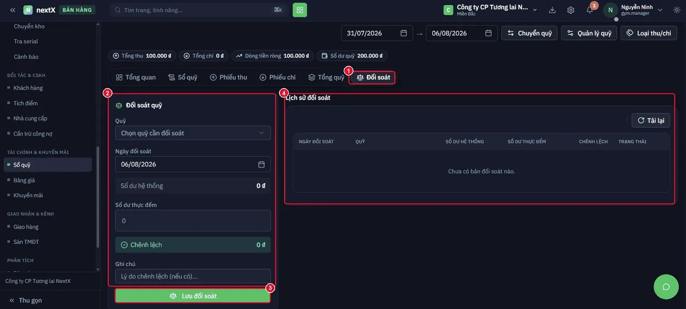Viewport: 686px width, 309px height.
Task: Open the Phiếu thu tab
Action: coord(228,77)
